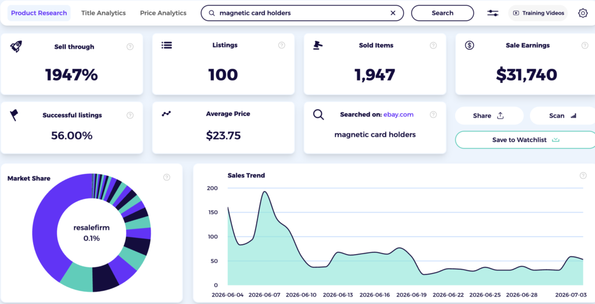Click the Scan button

click(562, 115)
